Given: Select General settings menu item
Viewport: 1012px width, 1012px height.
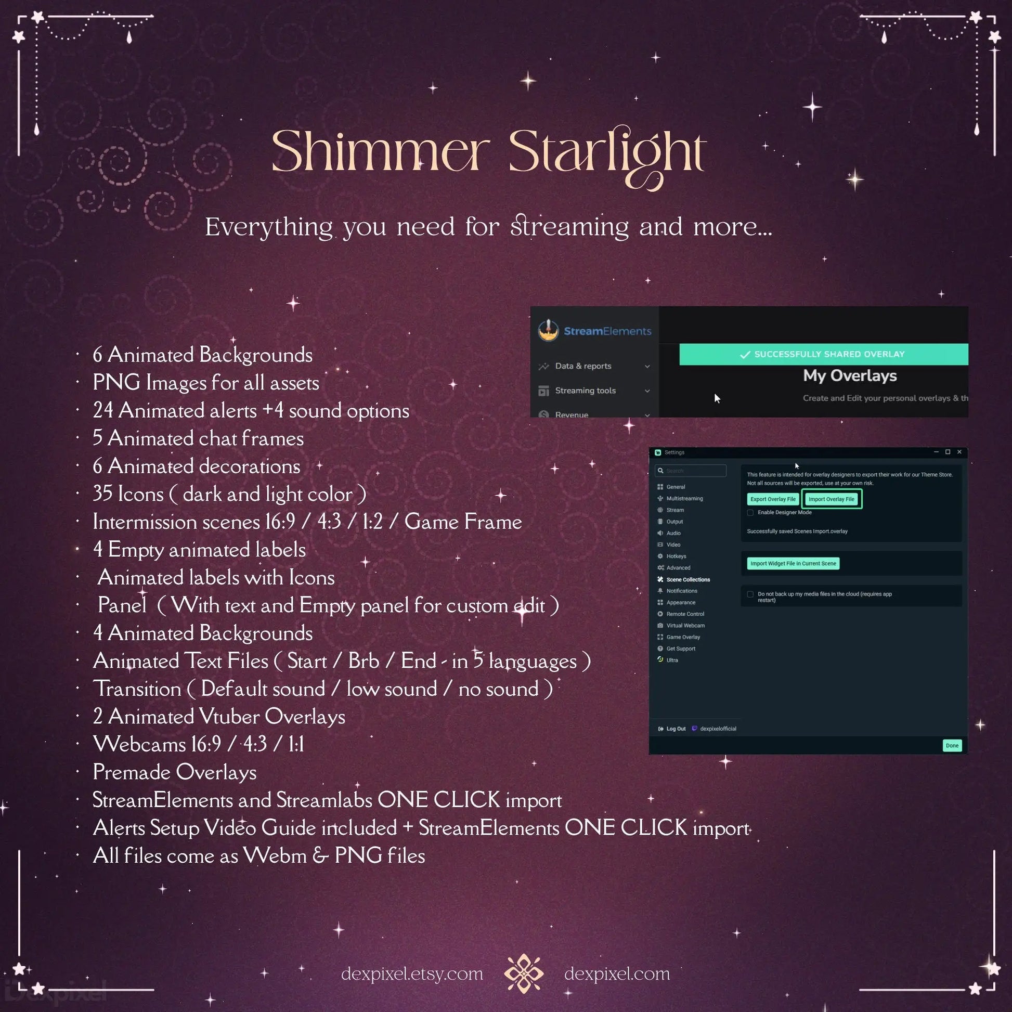Looking at the screenshot, I should coord(674,487).
